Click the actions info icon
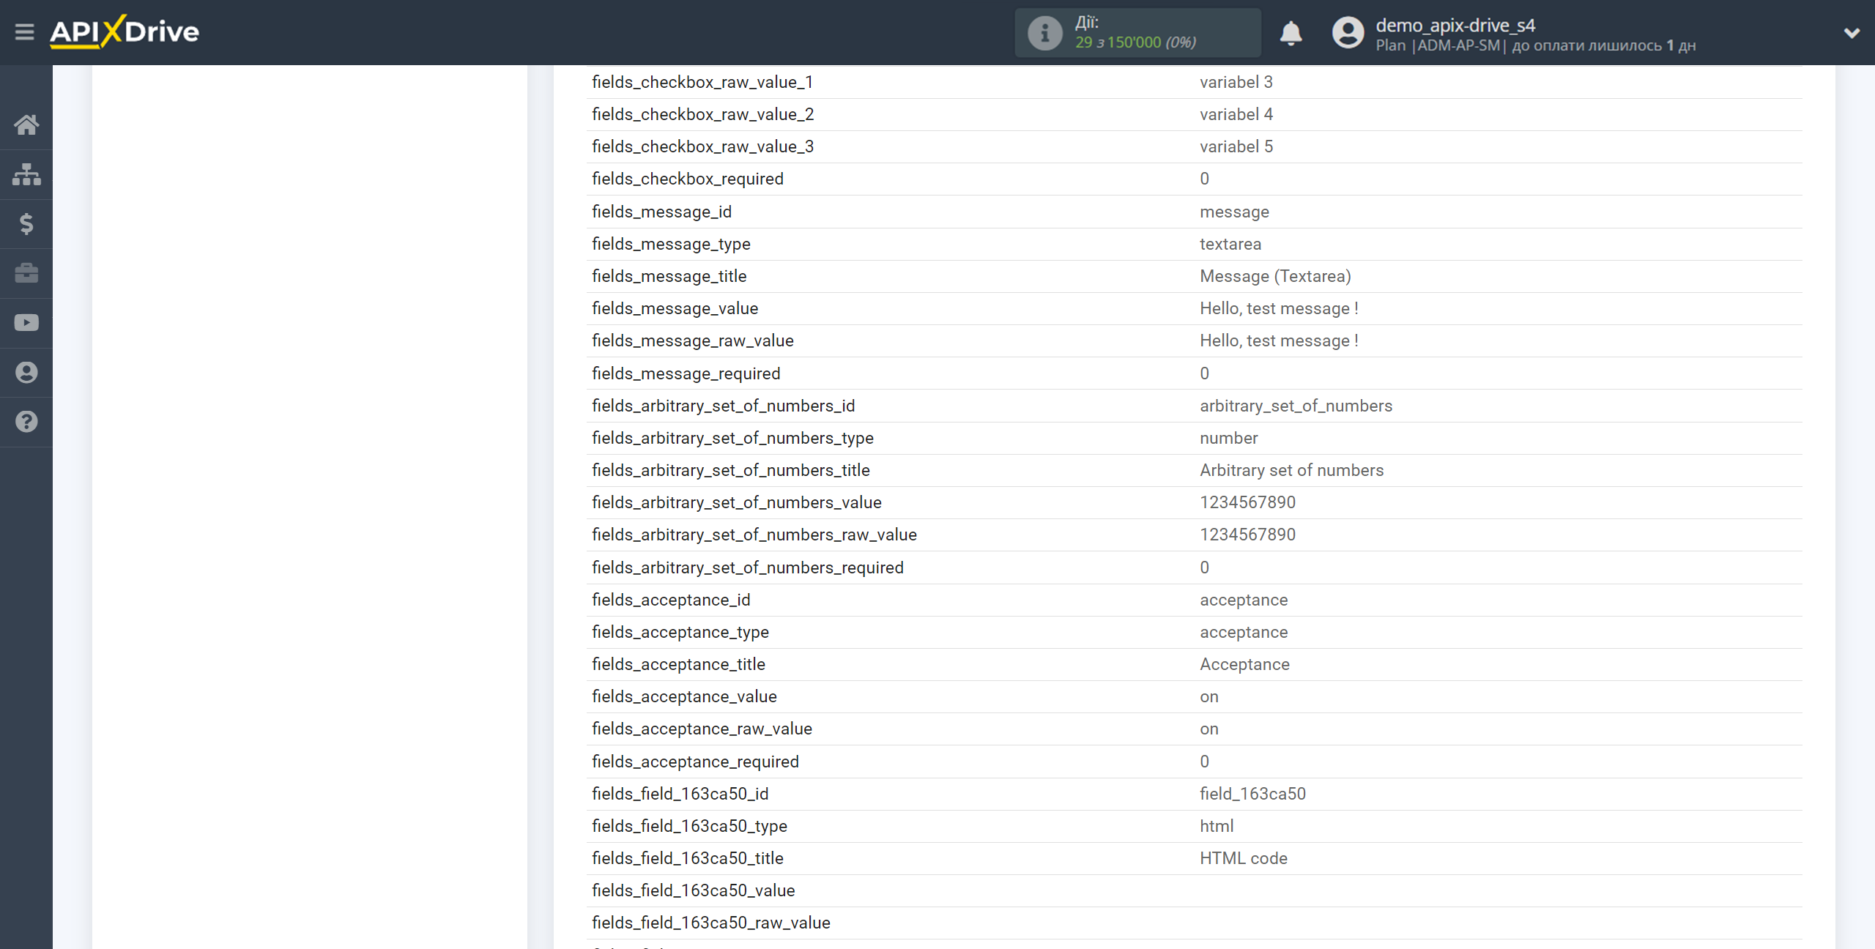Image resolution: width=1875 pixels, height=949 pixels. point(1044,33)
